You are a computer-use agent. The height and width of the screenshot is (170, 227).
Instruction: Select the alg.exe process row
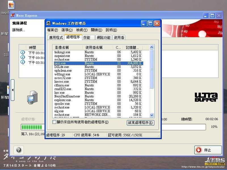tap(98, 111)
